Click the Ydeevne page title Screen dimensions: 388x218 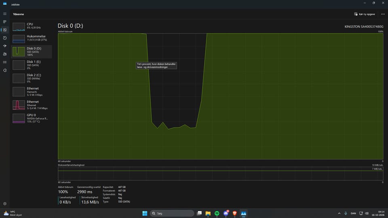pos(19,14)
